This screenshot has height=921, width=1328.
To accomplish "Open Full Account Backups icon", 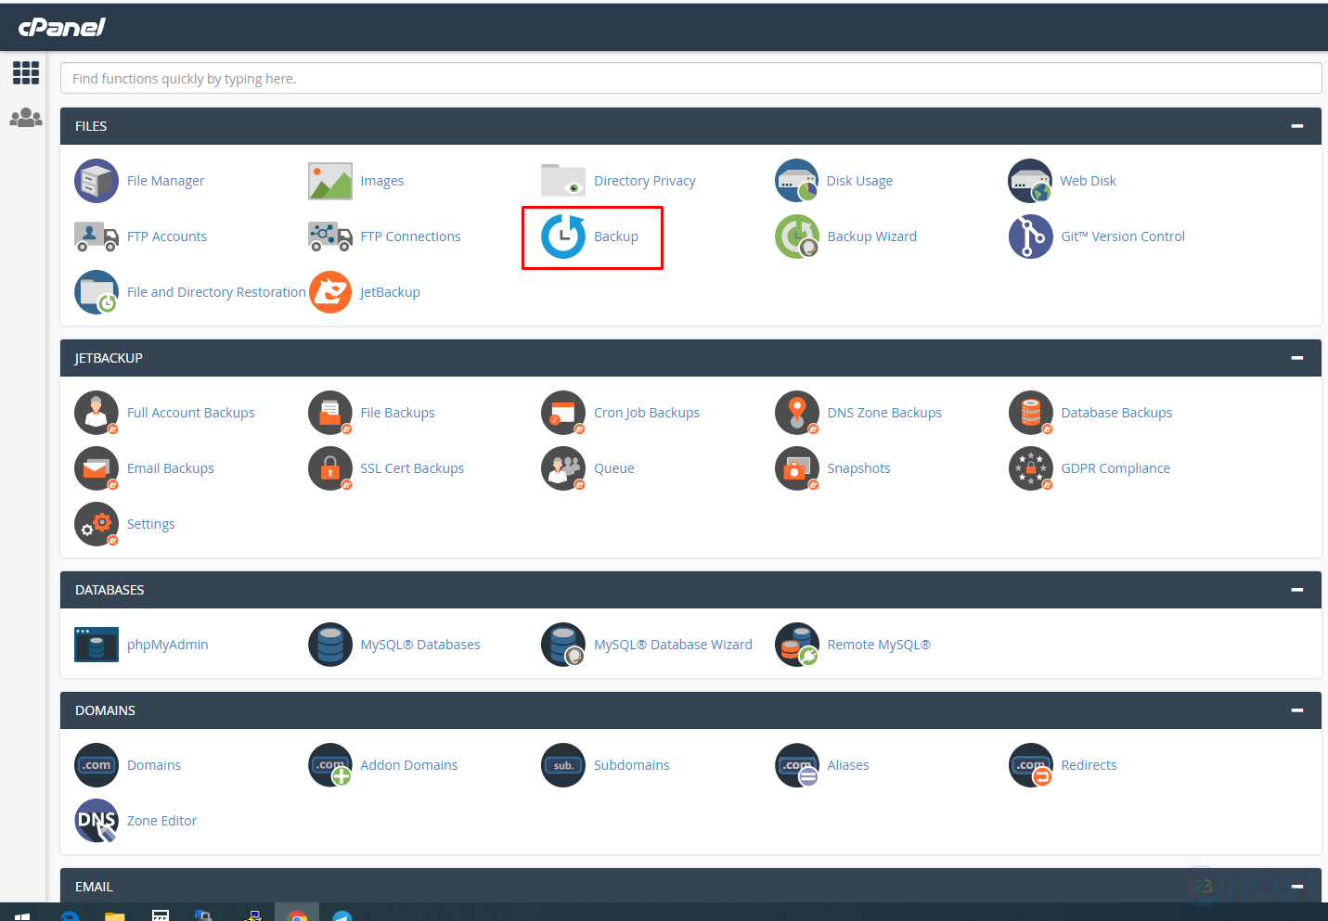I will 97,413.
